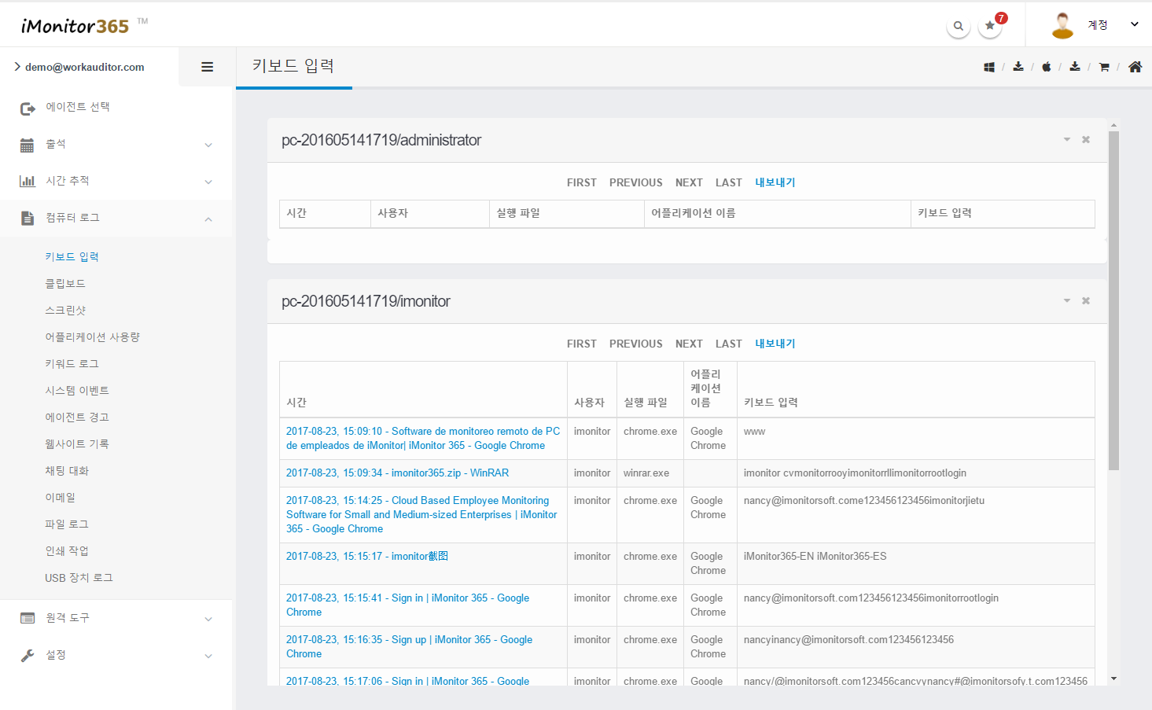Open 이메일 submenu item

[61, 498]
